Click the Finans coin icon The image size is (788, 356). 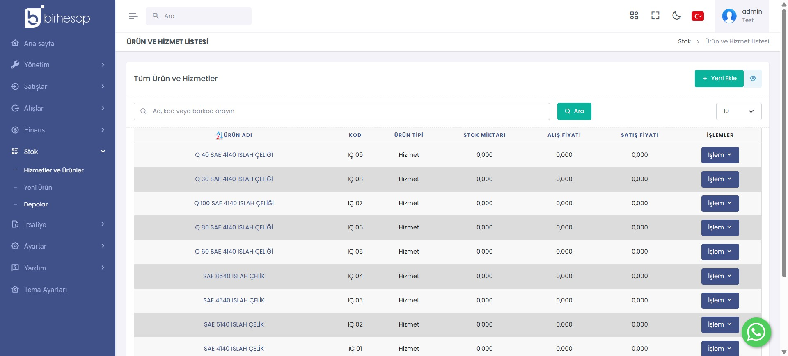(15, 129)
